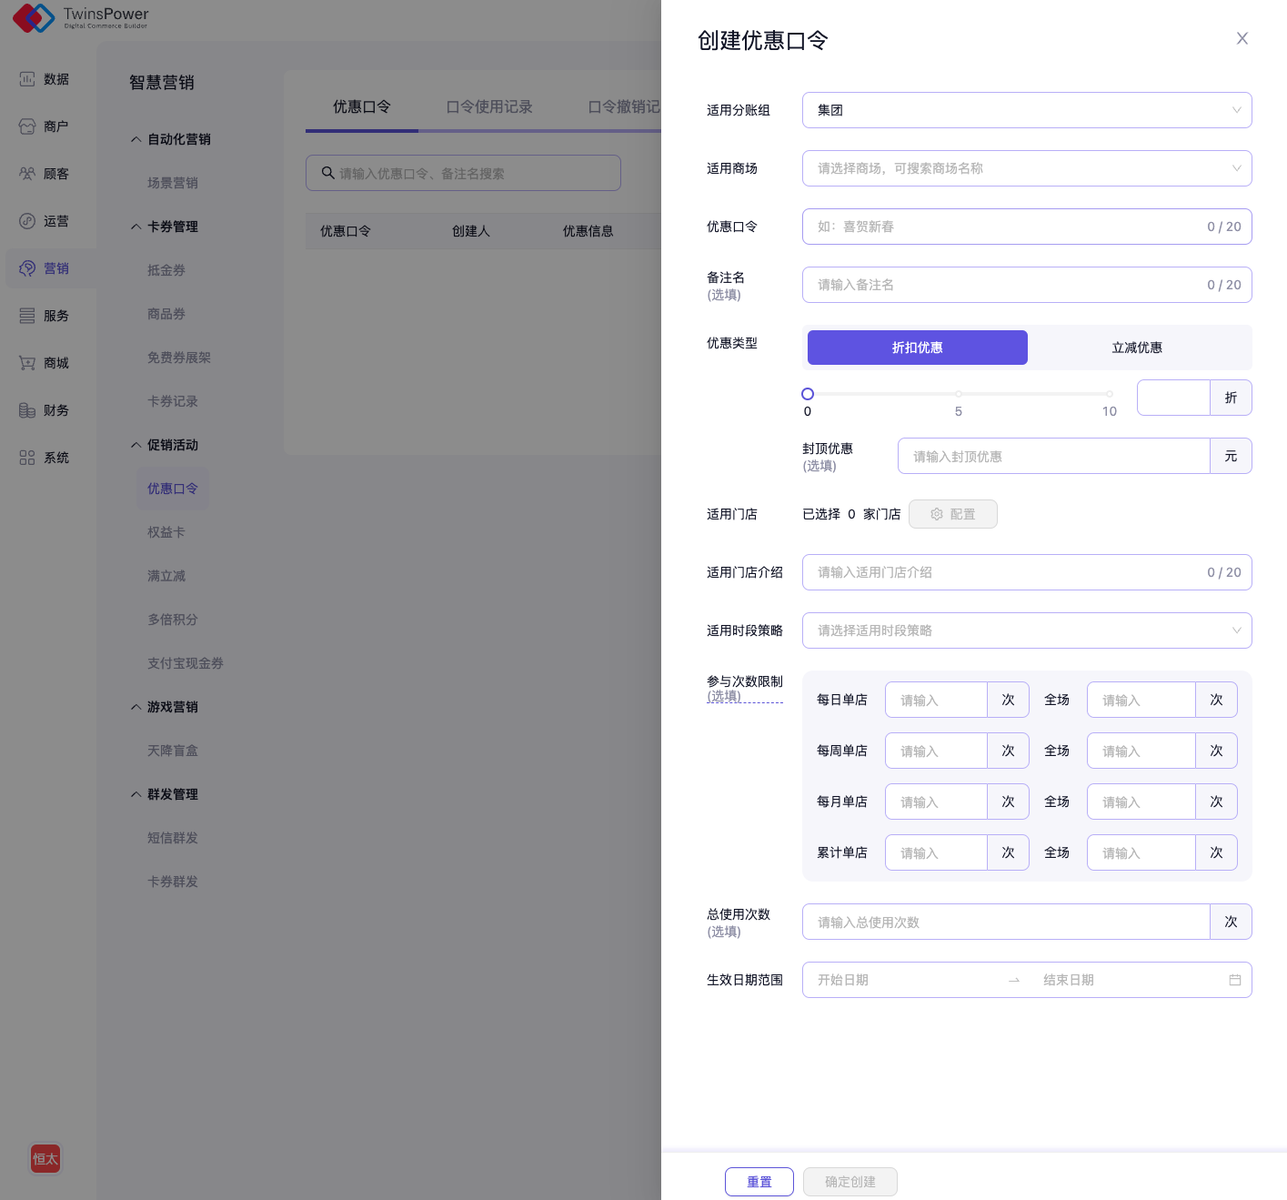Open the 权益卡 menu item
The width and height of the screenshot is (1287, 1200).
(x=166, y=532)
